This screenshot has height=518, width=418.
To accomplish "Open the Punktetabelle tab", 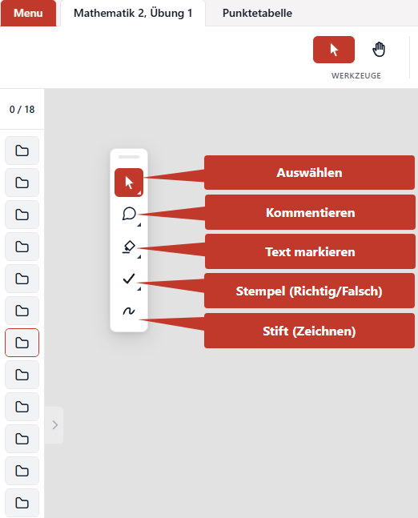I will pyautogui.click(x=257, y=14).
